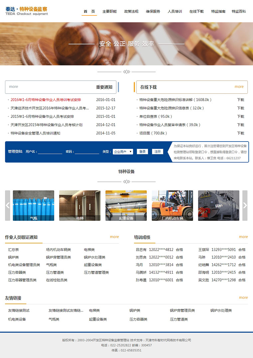Viewport: 253px width, 358px height.
Task: Click the 注册 register button
Action: pyautogui.click(x=158, y=152)
